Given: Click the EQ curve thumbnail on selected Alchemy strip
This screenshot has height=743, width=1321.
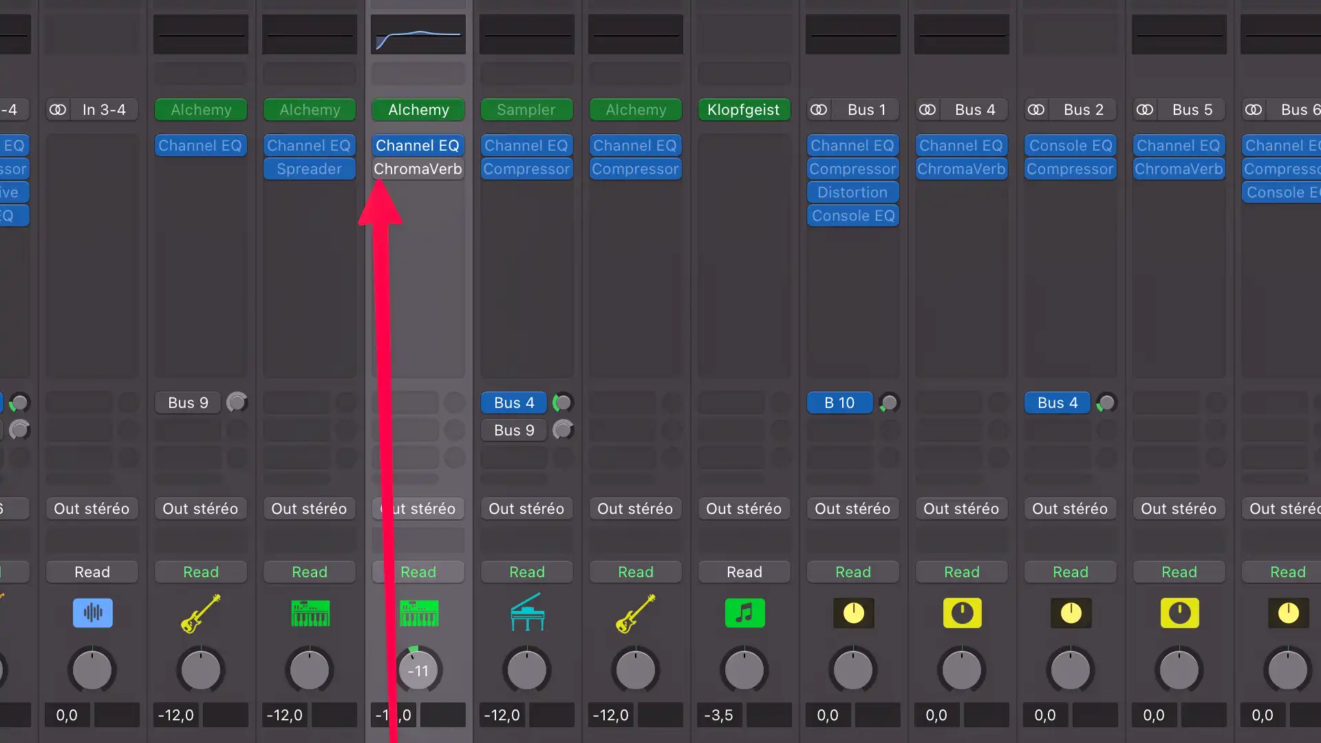Looking at the screenshot, I should click(418, 34).
